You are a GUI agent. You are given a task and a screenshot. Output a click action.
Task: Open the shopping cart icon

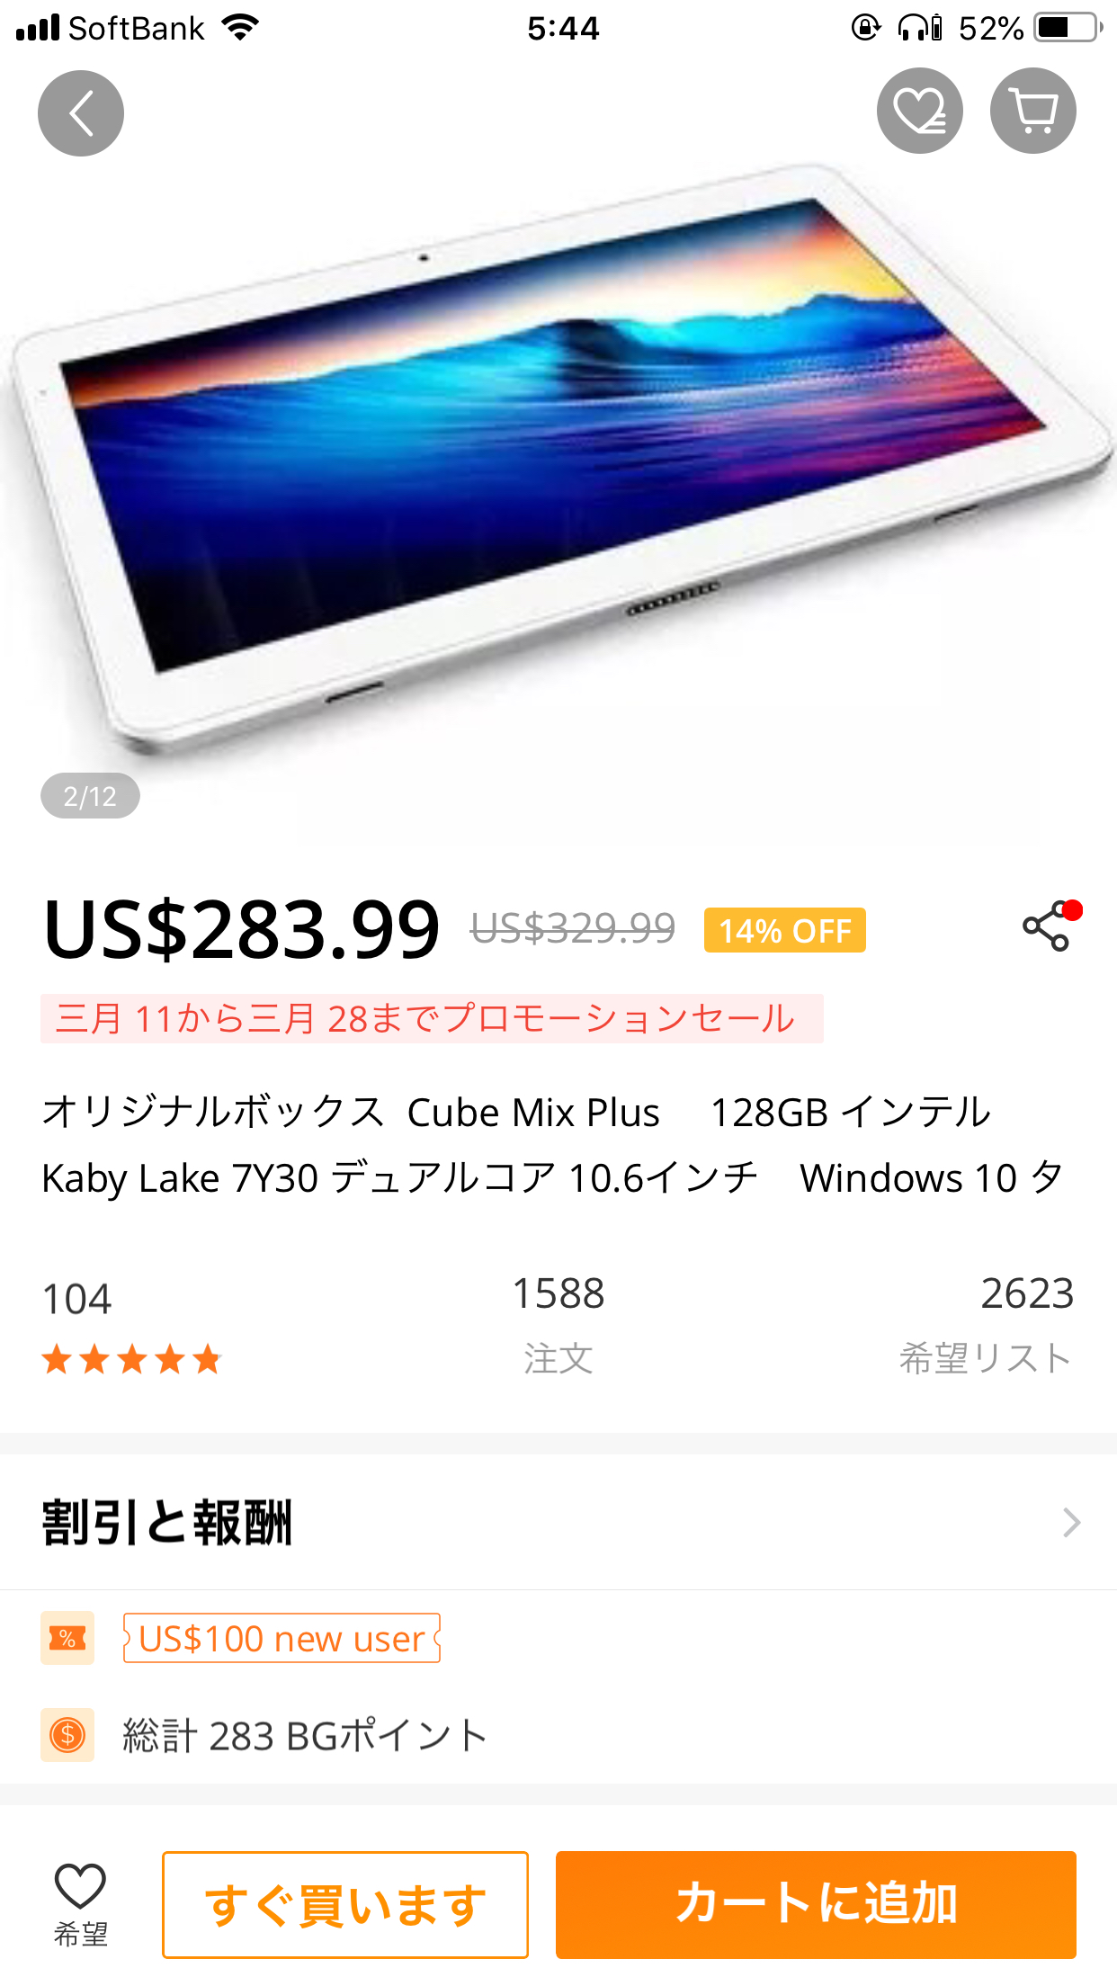pyautogui.click(x=1033, y=111)
